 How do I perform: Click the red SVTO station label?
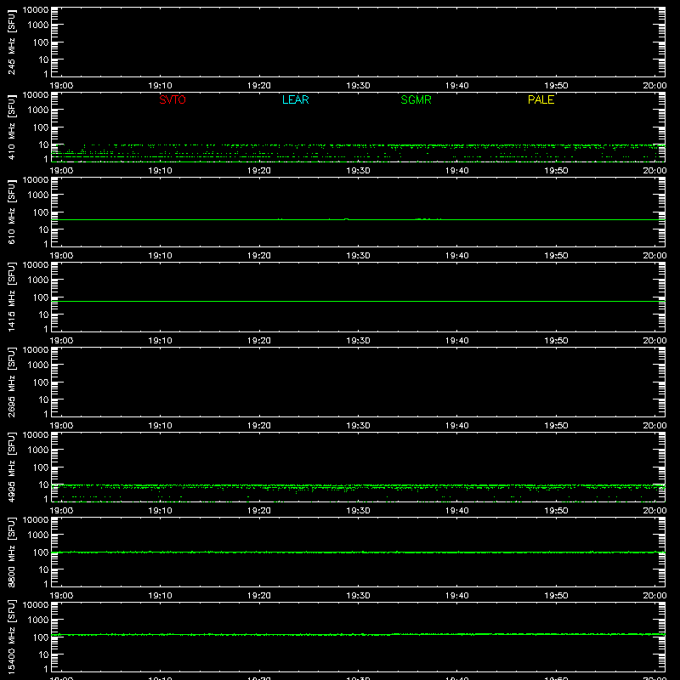coord(173,99)
